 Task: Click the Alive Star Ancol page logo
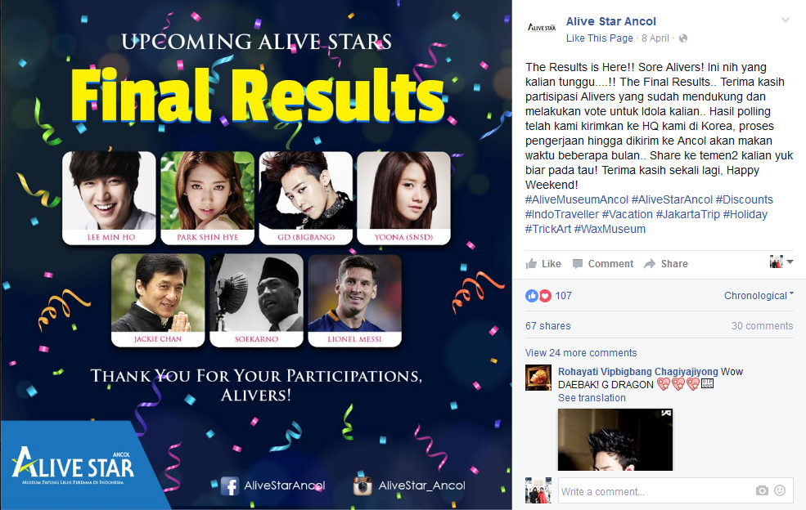coord(542,28)
